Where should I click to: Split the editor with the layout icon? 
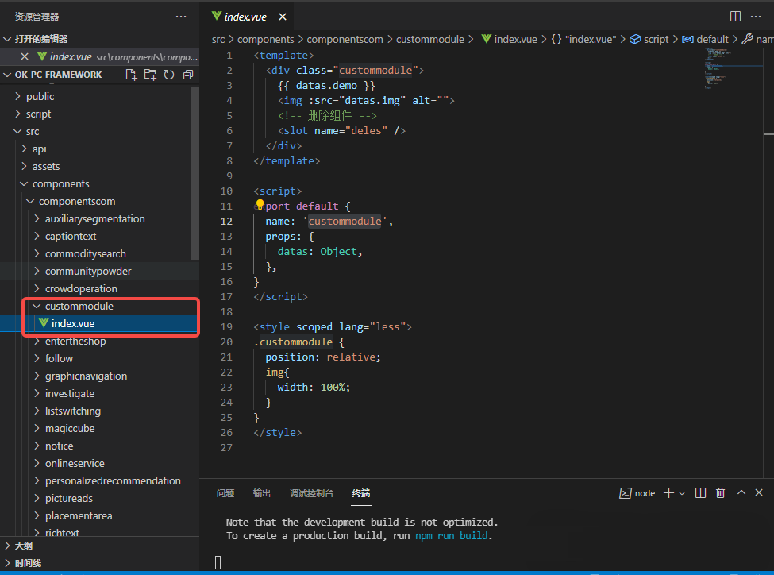(735, 16)
